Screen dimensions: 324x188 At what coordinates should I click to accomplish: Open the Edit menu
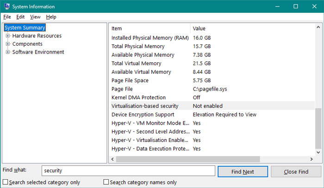pos(20,17)
